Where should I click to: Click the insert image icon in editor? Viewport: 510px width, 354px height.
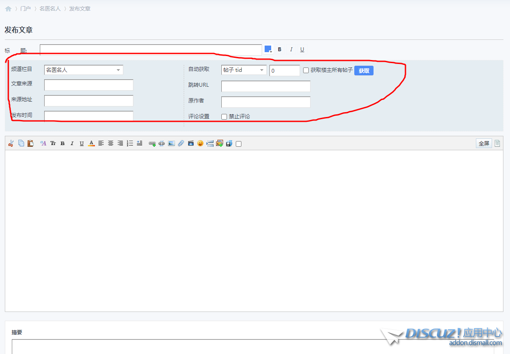[171, 143]
